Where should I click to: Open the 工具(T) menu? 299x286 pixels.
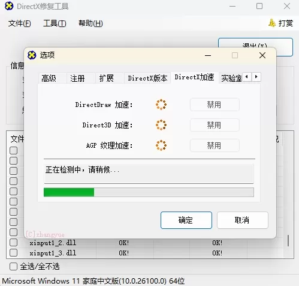pos(55,23)
